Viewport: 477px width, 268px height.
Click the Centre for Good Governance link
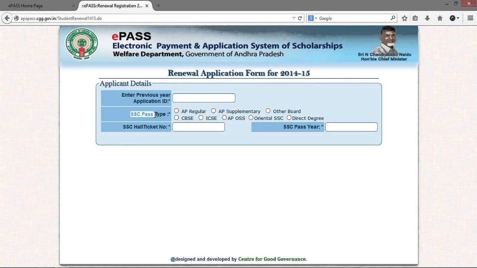(x=272, y=259)
